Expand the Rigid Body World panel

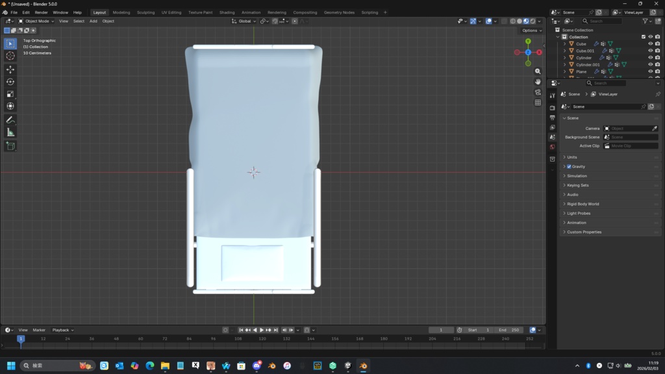click(x=583, y=204)
